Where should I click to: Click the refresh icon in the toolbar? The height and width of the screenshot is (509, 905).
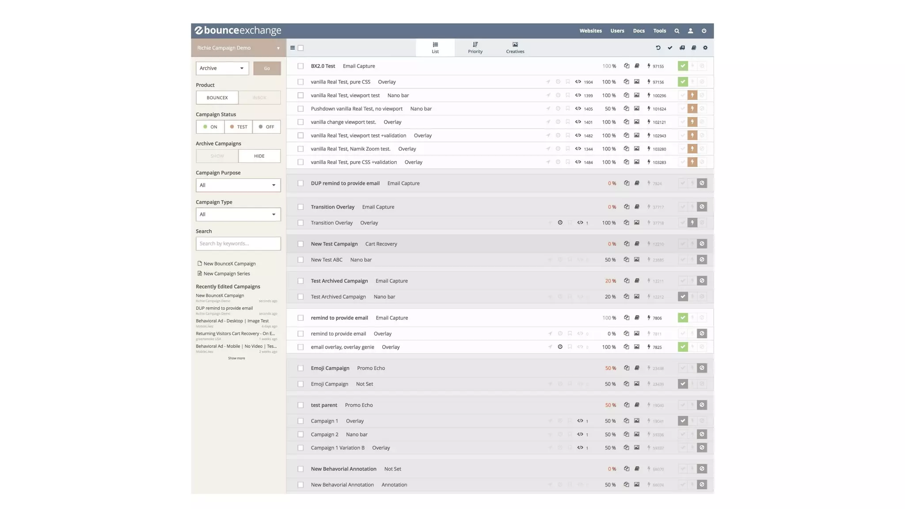pyautogui.click(x=658, y=48)
